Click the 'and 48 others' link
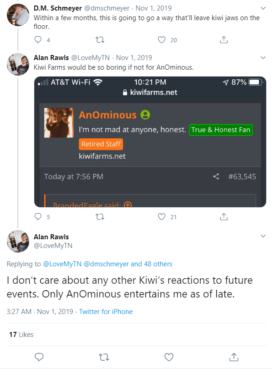Image resolution: width=273 pixels, height=369 pixels. point(151,264)
